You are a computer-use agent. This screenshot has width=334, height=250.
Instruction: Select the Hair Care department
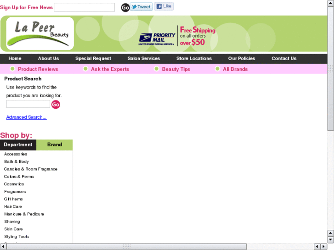click(x=13, y=206)
